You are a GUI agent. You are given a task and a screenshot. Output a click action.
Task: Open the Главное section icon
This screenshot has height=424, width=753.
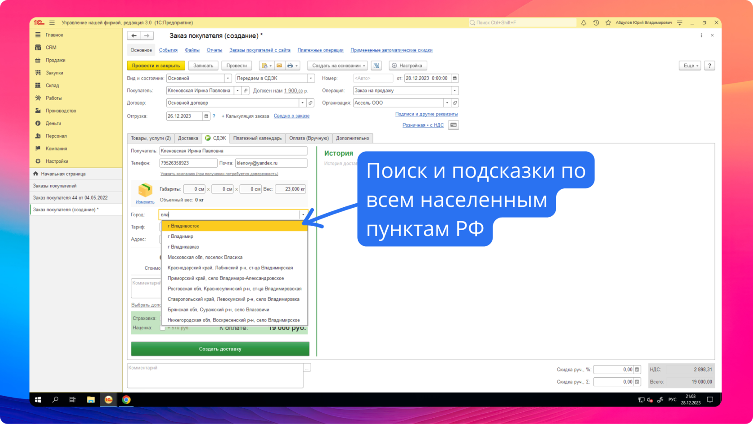(38, 35)
